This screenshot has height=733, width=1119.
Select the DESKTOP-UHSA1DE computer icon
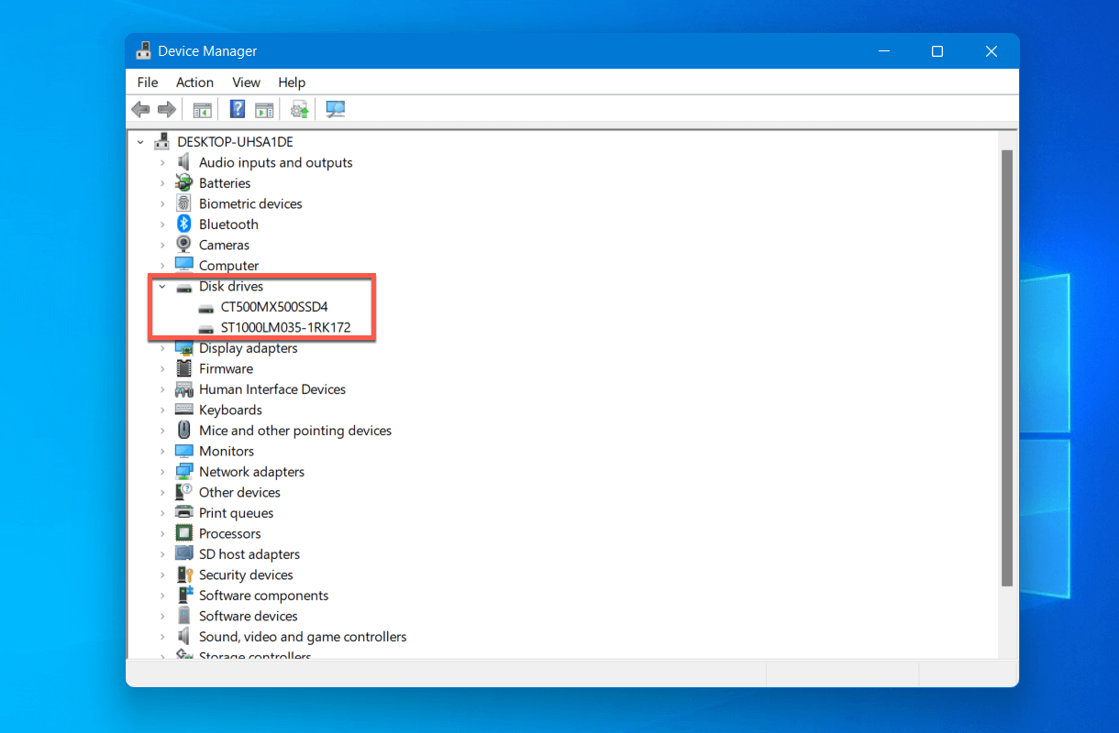[162, 142]
